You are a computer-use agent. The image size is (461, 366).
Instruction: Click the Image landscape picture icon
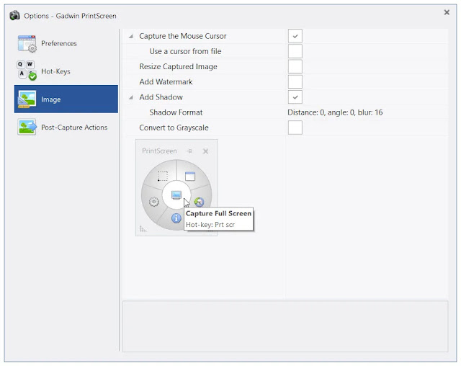click(x=27, y=99)
